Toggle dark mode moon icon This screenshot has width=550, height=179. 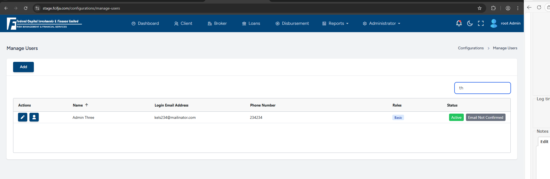[470, 23]
